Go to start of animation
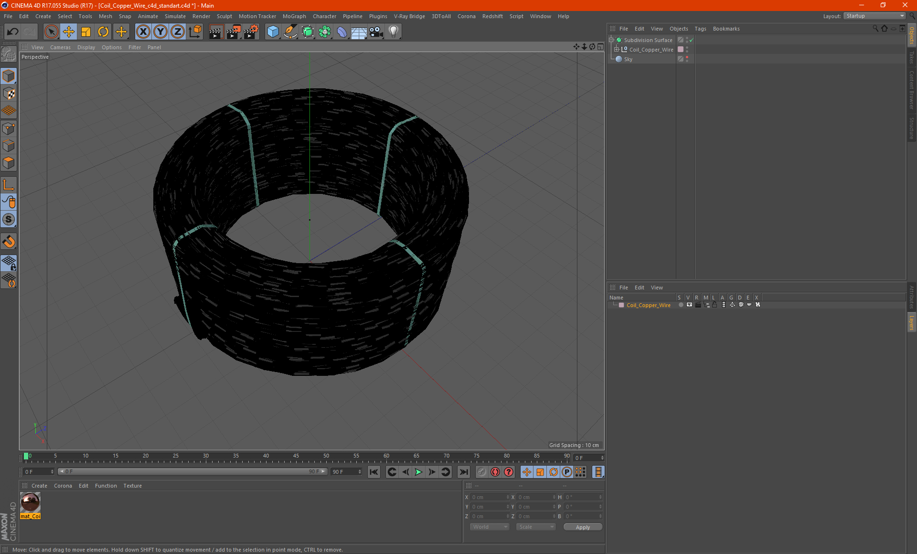Viewport: 917px width, 554px height. tap(374, 472)
